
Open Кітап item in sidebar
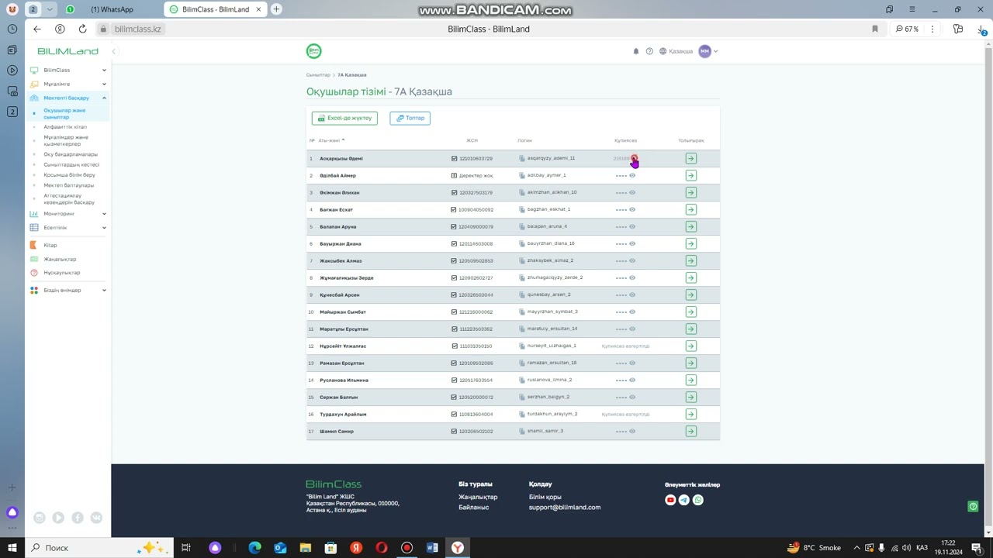point(50,245)
